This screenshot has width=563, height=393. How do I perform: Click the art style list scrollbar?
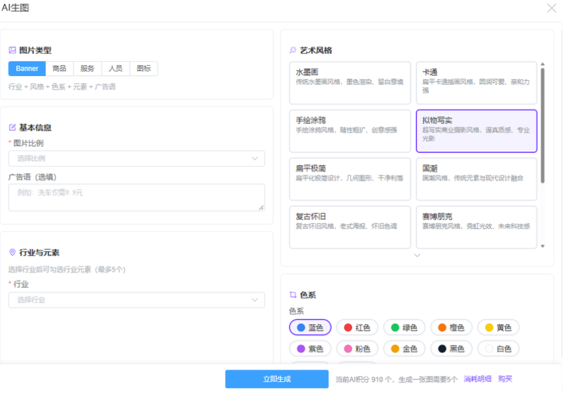[x=542, y=126]
